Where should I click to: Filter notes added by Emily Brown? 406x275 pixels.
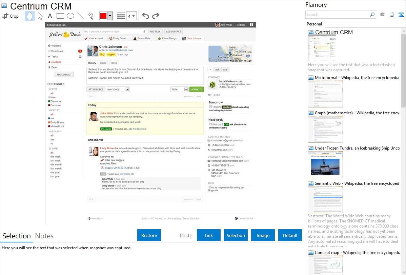[x=57, y=122]
